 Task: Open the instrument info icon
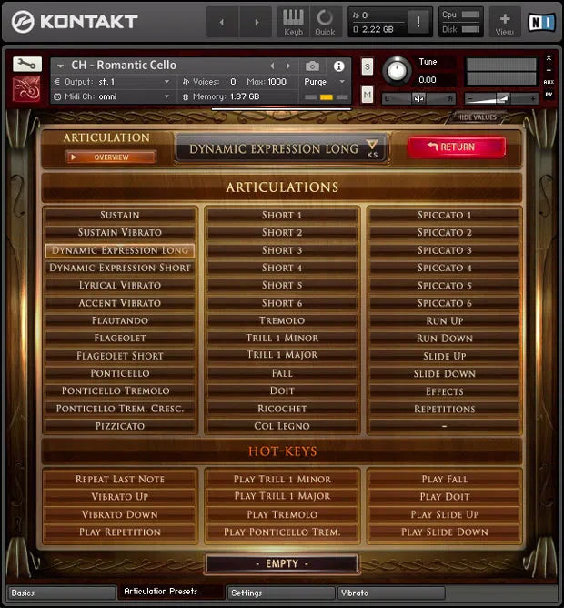tap(338, 66)
